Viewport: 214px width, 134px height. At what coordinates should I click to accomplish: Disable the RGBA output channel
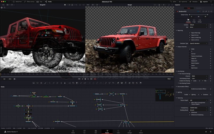[190, 49]
